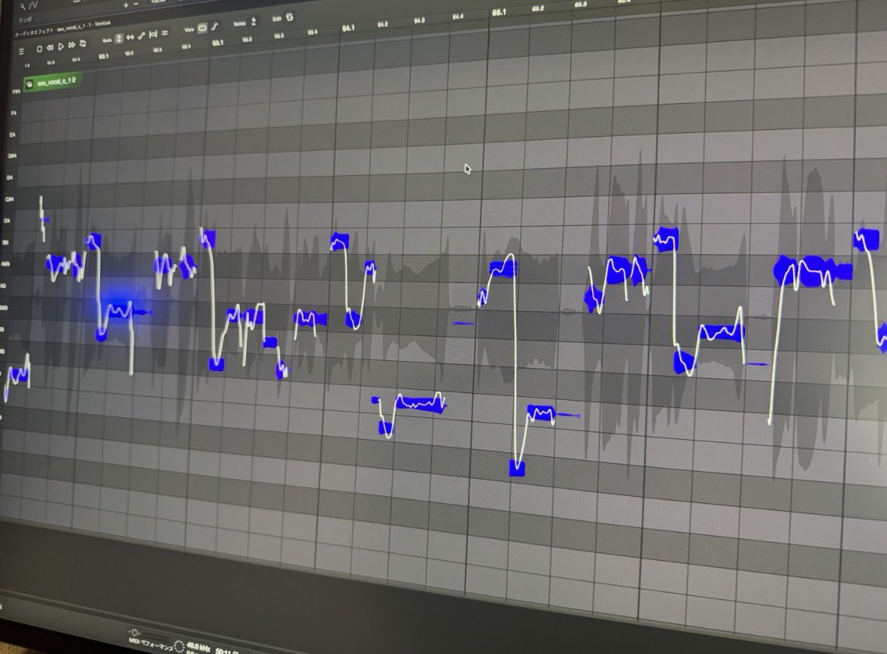This screenshot has width=887, height=654.
Task: Click the Vovious plugin window title text
Action: [62, 28]
